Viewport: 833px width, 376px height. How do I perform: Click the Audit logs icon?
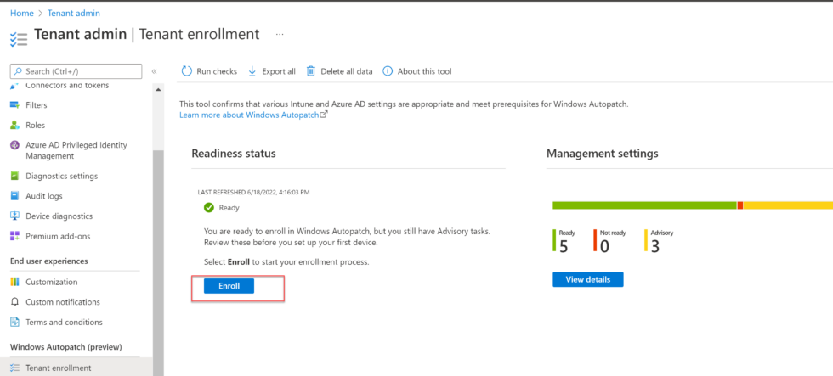(x=15, y=196)
